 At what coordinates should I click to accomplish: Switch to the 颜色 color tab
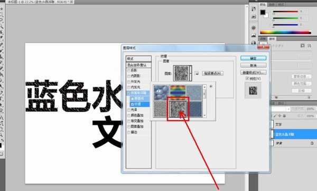[263, 4]
